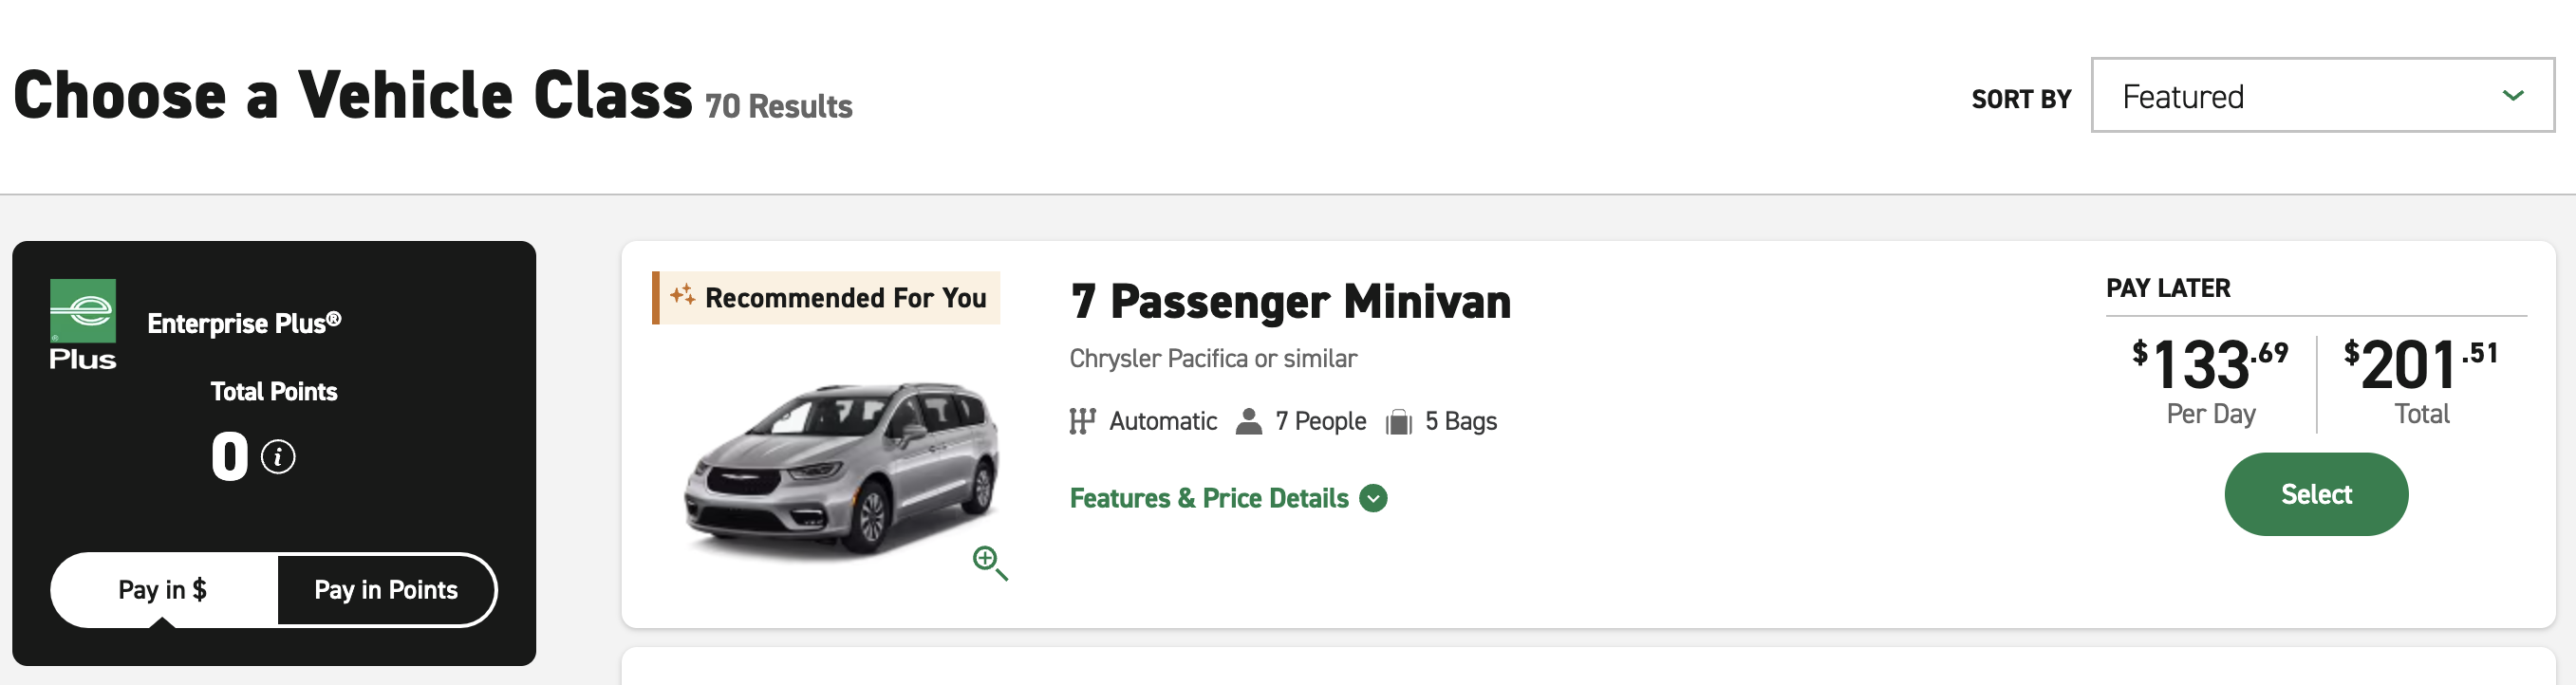Switch payment to Pay in $
Image resolution: width=2576 pixels, height=685 pixels.
163,590
